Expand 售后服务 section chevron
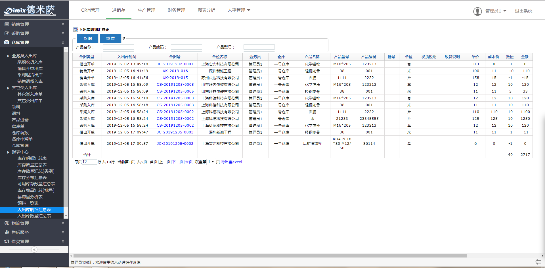The height and width of the screenshot is (268, 545). tap(63, 233)
